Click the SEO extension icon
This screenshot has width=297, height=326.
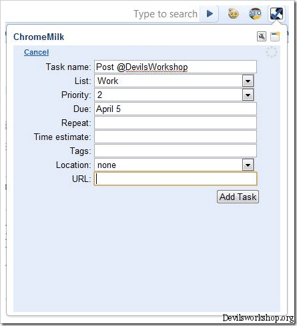pyautogui.click(x=255, y=14)
